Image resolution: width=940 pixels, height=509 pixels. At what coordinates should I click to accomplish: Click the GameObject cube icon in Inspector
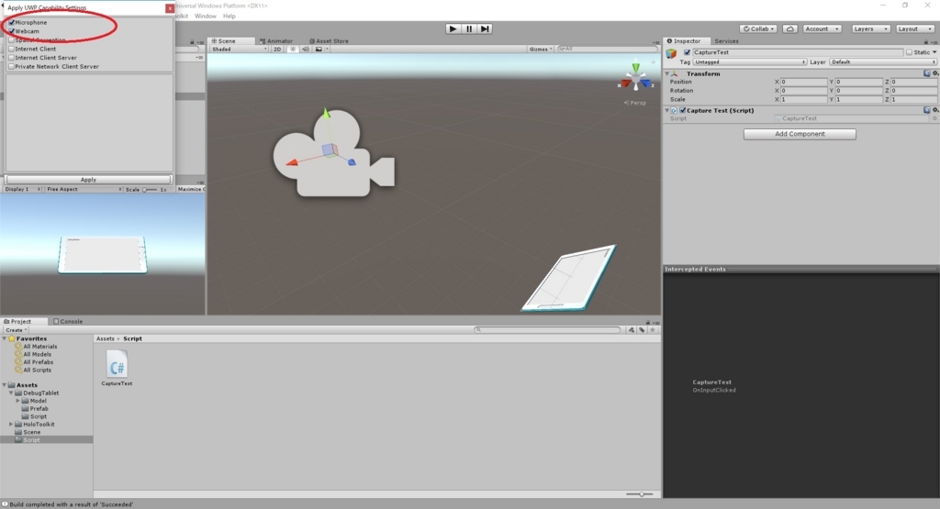671,54
